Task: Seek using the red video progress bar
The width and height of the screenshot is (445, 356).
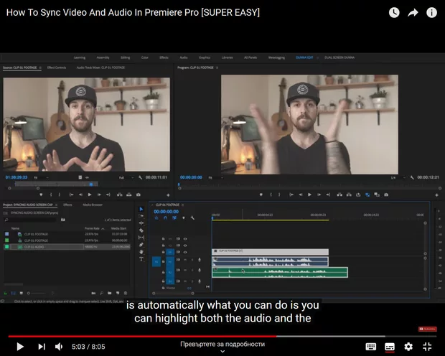Action: tap(144, 336)
